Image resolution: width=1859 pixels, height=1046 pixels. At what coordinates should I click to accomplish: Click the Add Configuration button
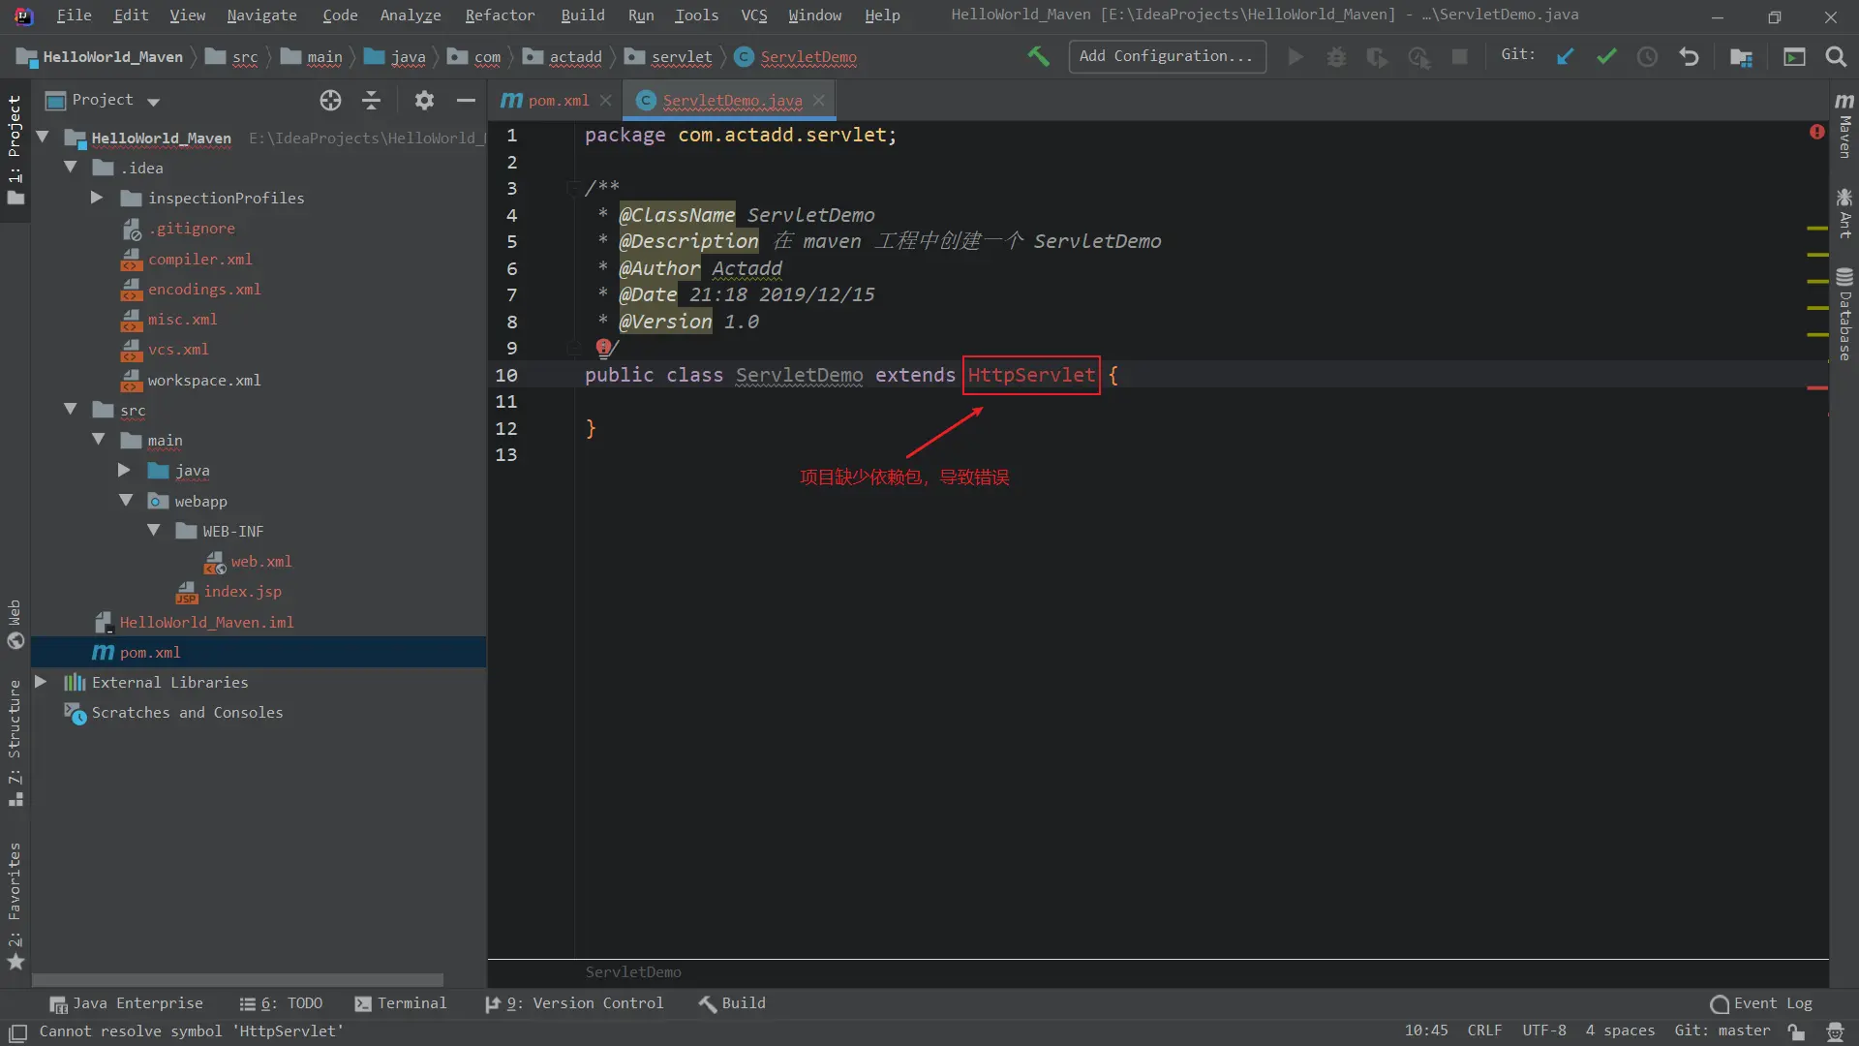click(1166, 56)
